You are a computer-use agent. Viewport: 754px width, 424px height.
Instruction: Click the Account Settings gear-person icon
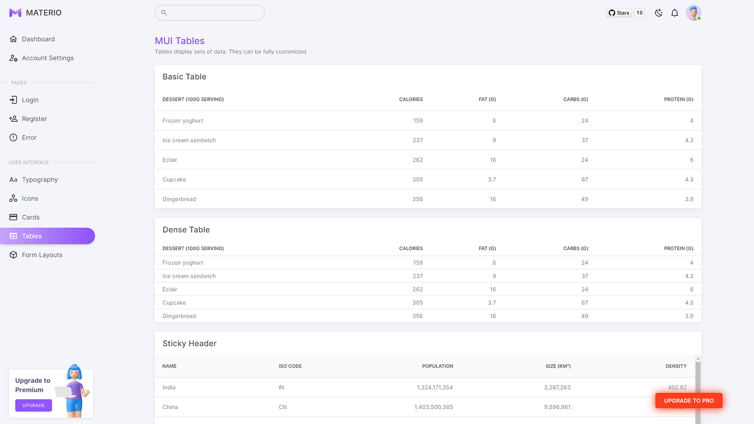(x=13, y=58)
